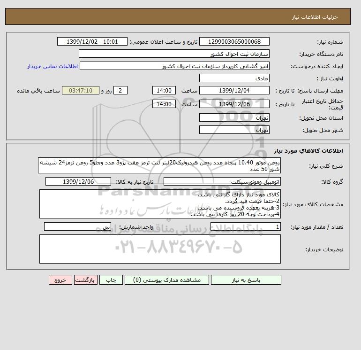Image resolution: width=361 pixels, height=350 pixels.
Task: Click the اطلاعات کالاهای مورد نیاز section heading
Action: tap(308, 151)
